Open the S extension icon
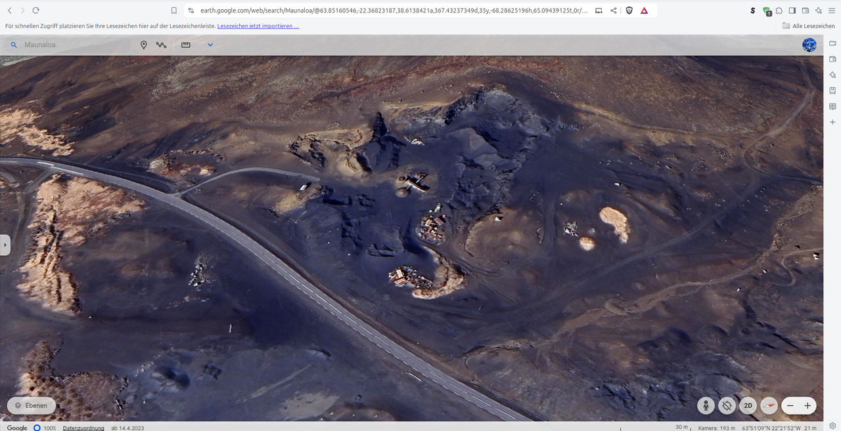 753,10
